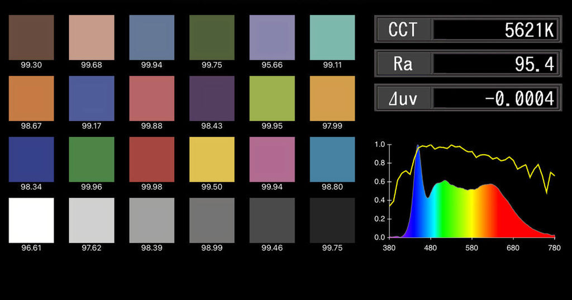
Task: Click the CCT label button
Action: coord(403,29)
